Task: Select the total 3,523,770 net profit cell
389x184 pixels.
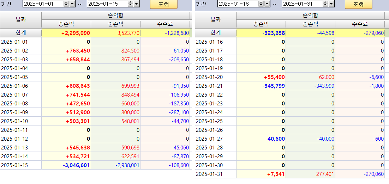Action: pos(116,33)
